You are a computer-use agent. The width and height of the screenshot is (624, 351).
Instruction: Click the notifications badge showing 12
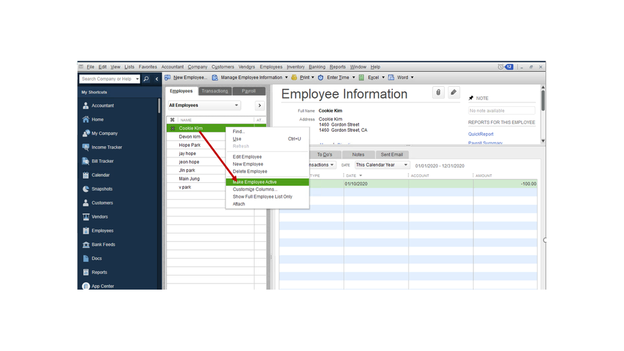[509, 67]
